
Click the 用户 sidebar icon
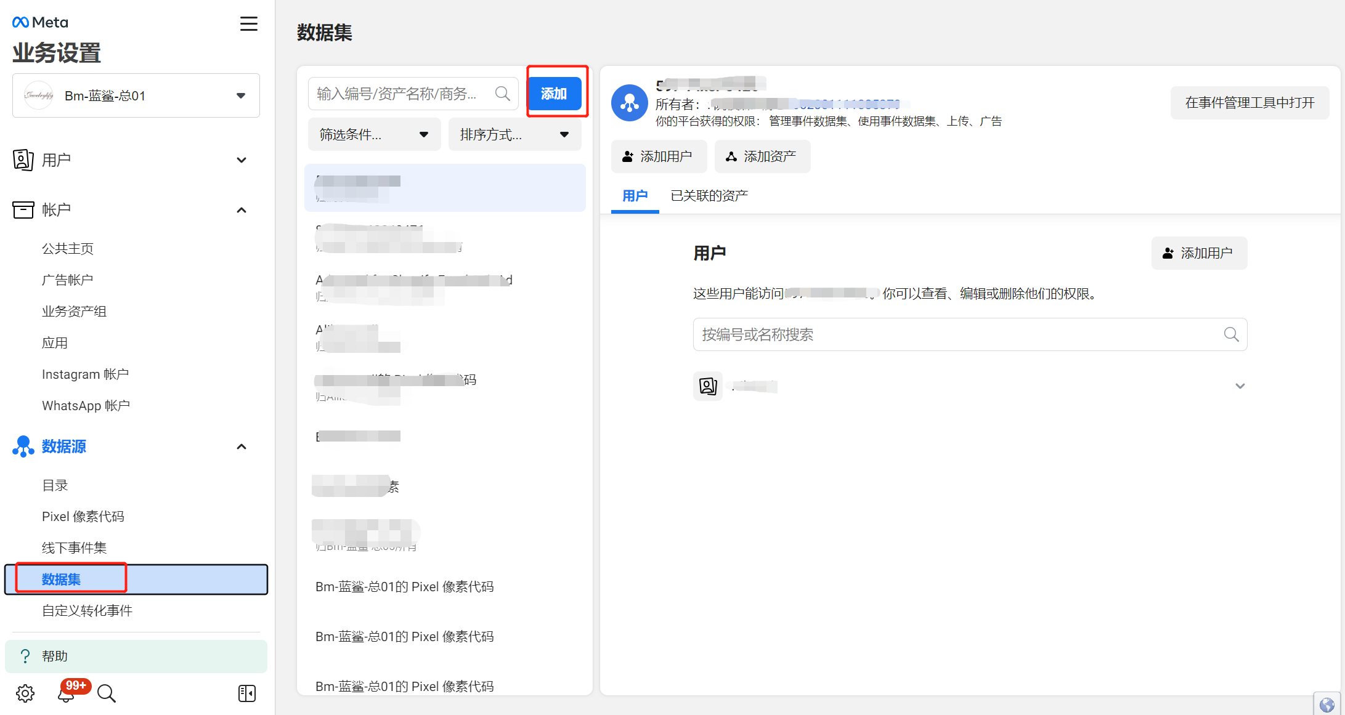(23, 160)
